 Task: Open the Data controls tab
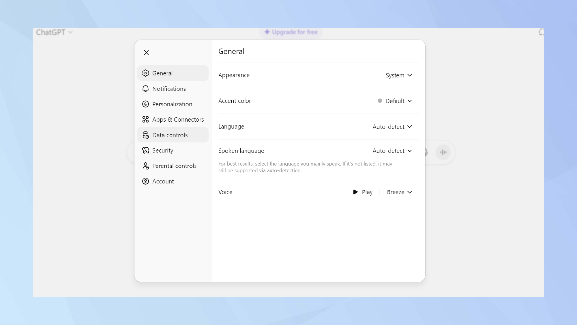coord(170,135)
